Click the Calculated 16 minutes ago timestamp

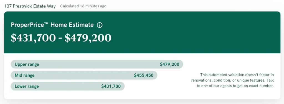click(x=83, y=6)
